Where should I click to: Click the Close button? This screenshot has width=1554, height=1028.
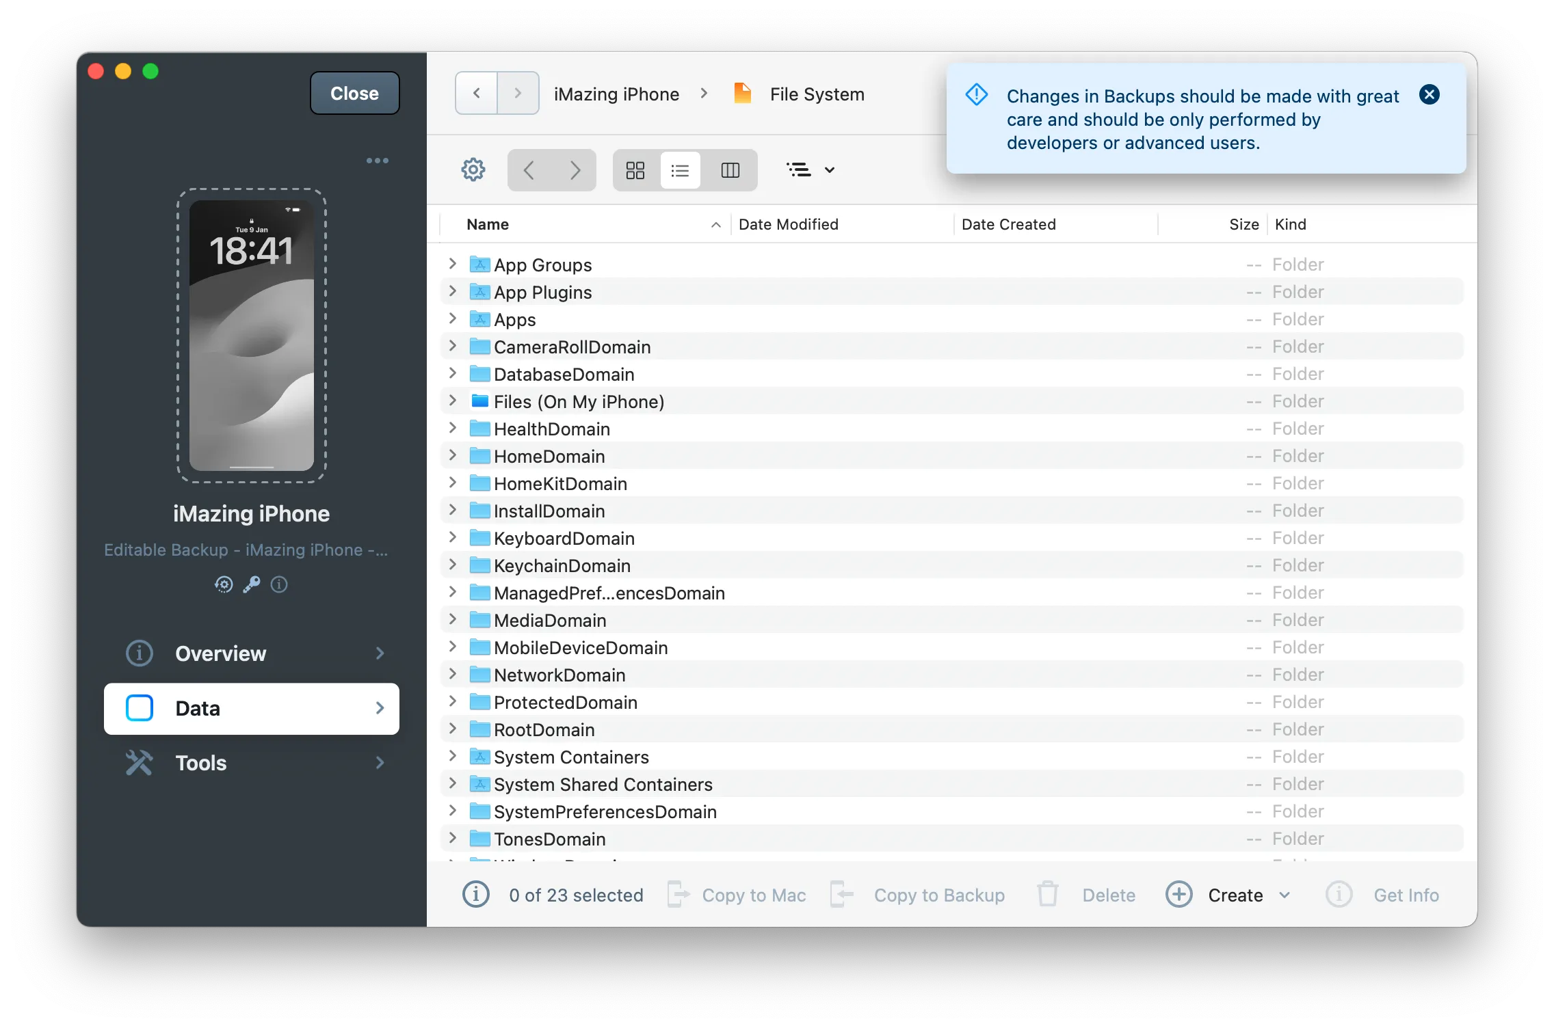coord(354,93)
